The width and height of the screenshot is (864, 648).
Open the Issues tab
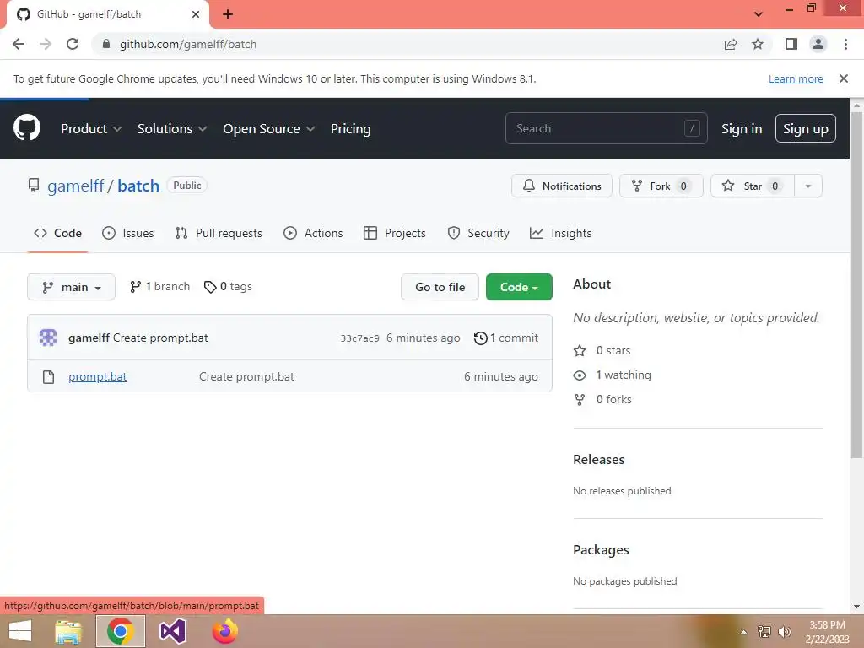point(128,233)
